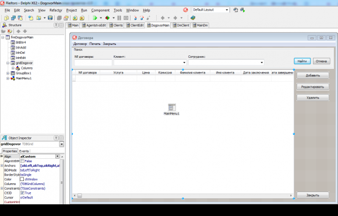Click the Добавить button

[313, 75]
